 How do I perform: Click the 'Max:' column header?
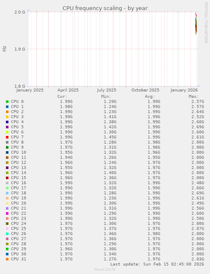pos(194,97)
